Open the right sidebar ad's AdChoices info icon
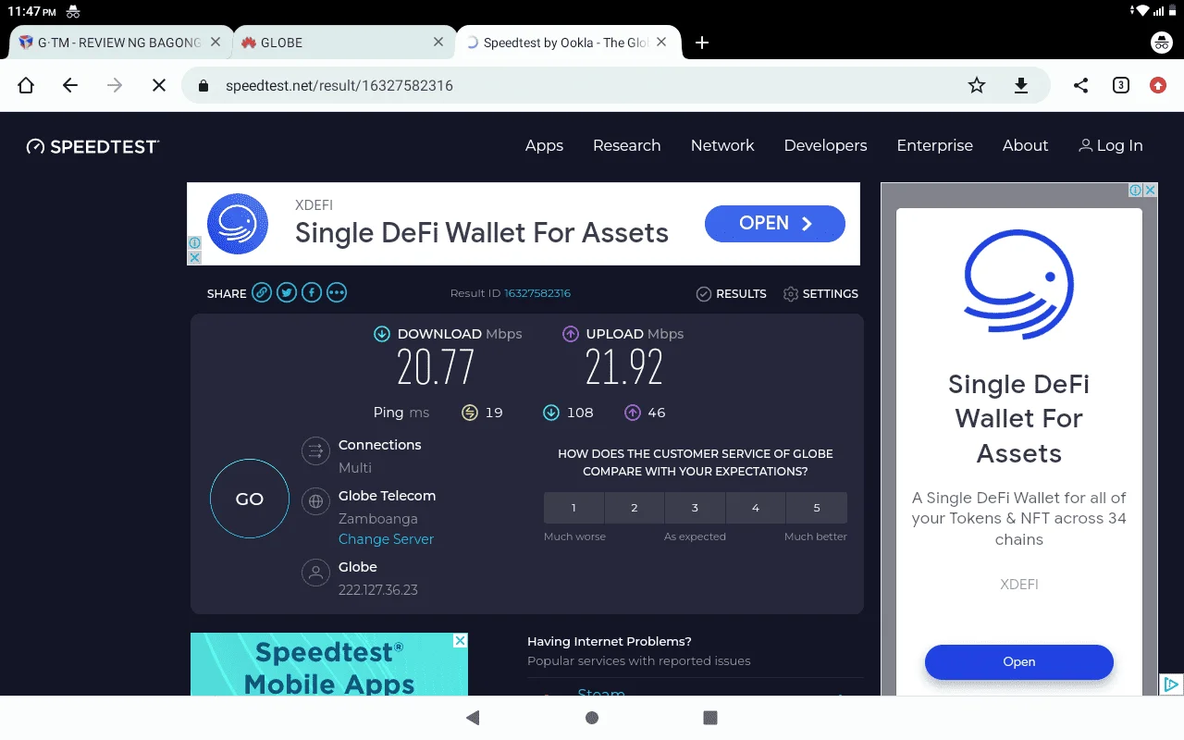 coord(1135,190)
